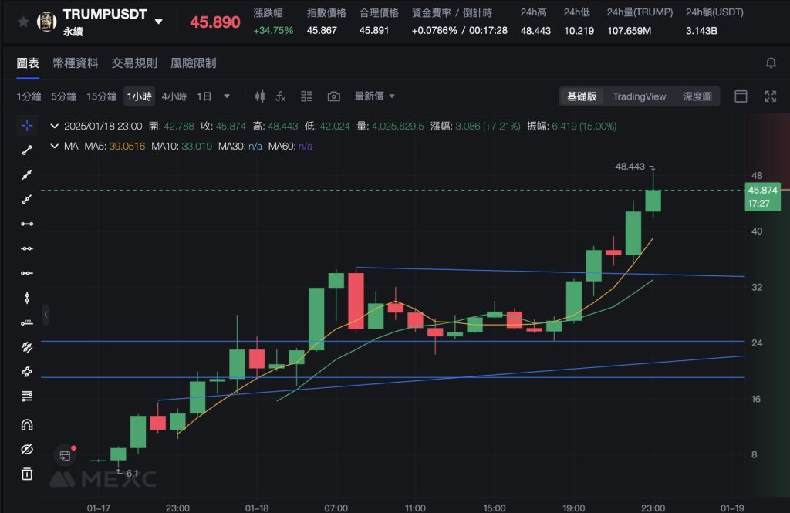The height and width of the screenshot is (513, 790).
Task: Open the TRUMPUSDT pair selector dropdown arrow
Action: (x=159, y=22)
